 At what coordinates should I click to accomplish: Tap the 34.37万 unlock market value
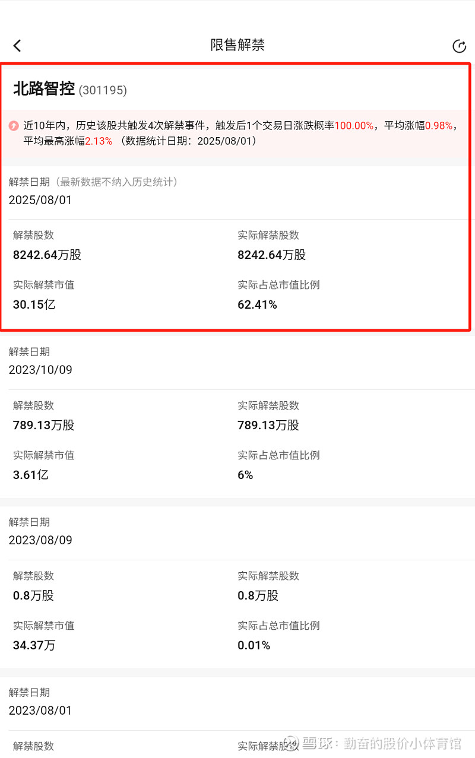click(x=34, y=645)
